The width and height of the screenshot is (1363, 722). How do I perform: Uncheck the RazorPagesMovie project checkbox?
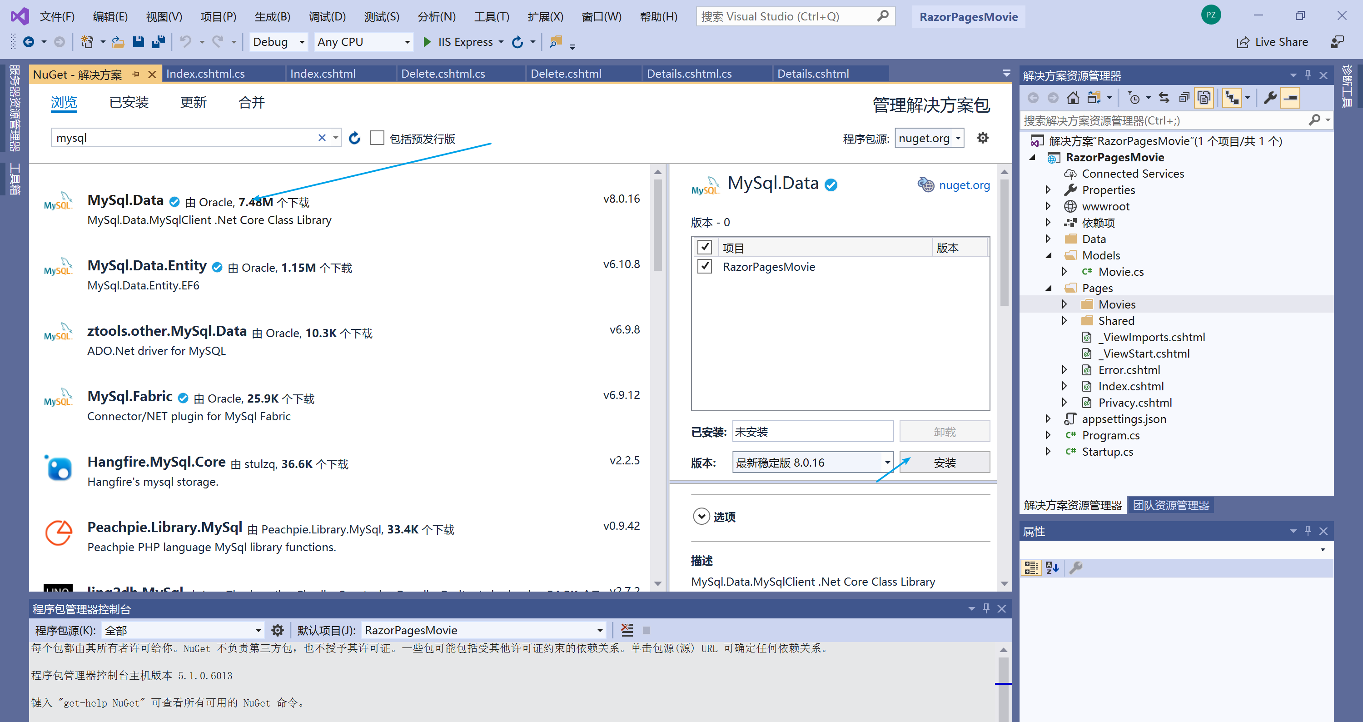click(x=705, y=266)
